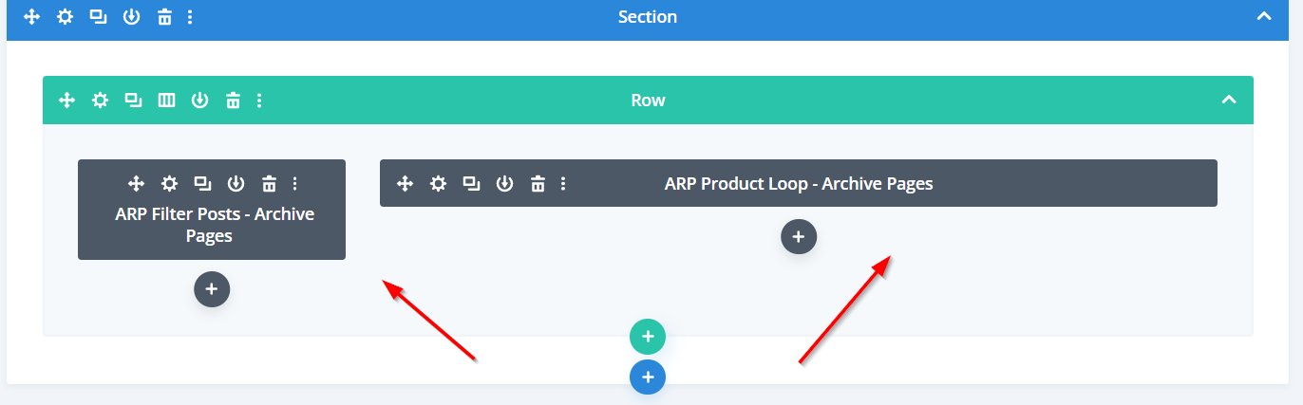Delete the ARP Filter Posts module

(x=269, y=183)
